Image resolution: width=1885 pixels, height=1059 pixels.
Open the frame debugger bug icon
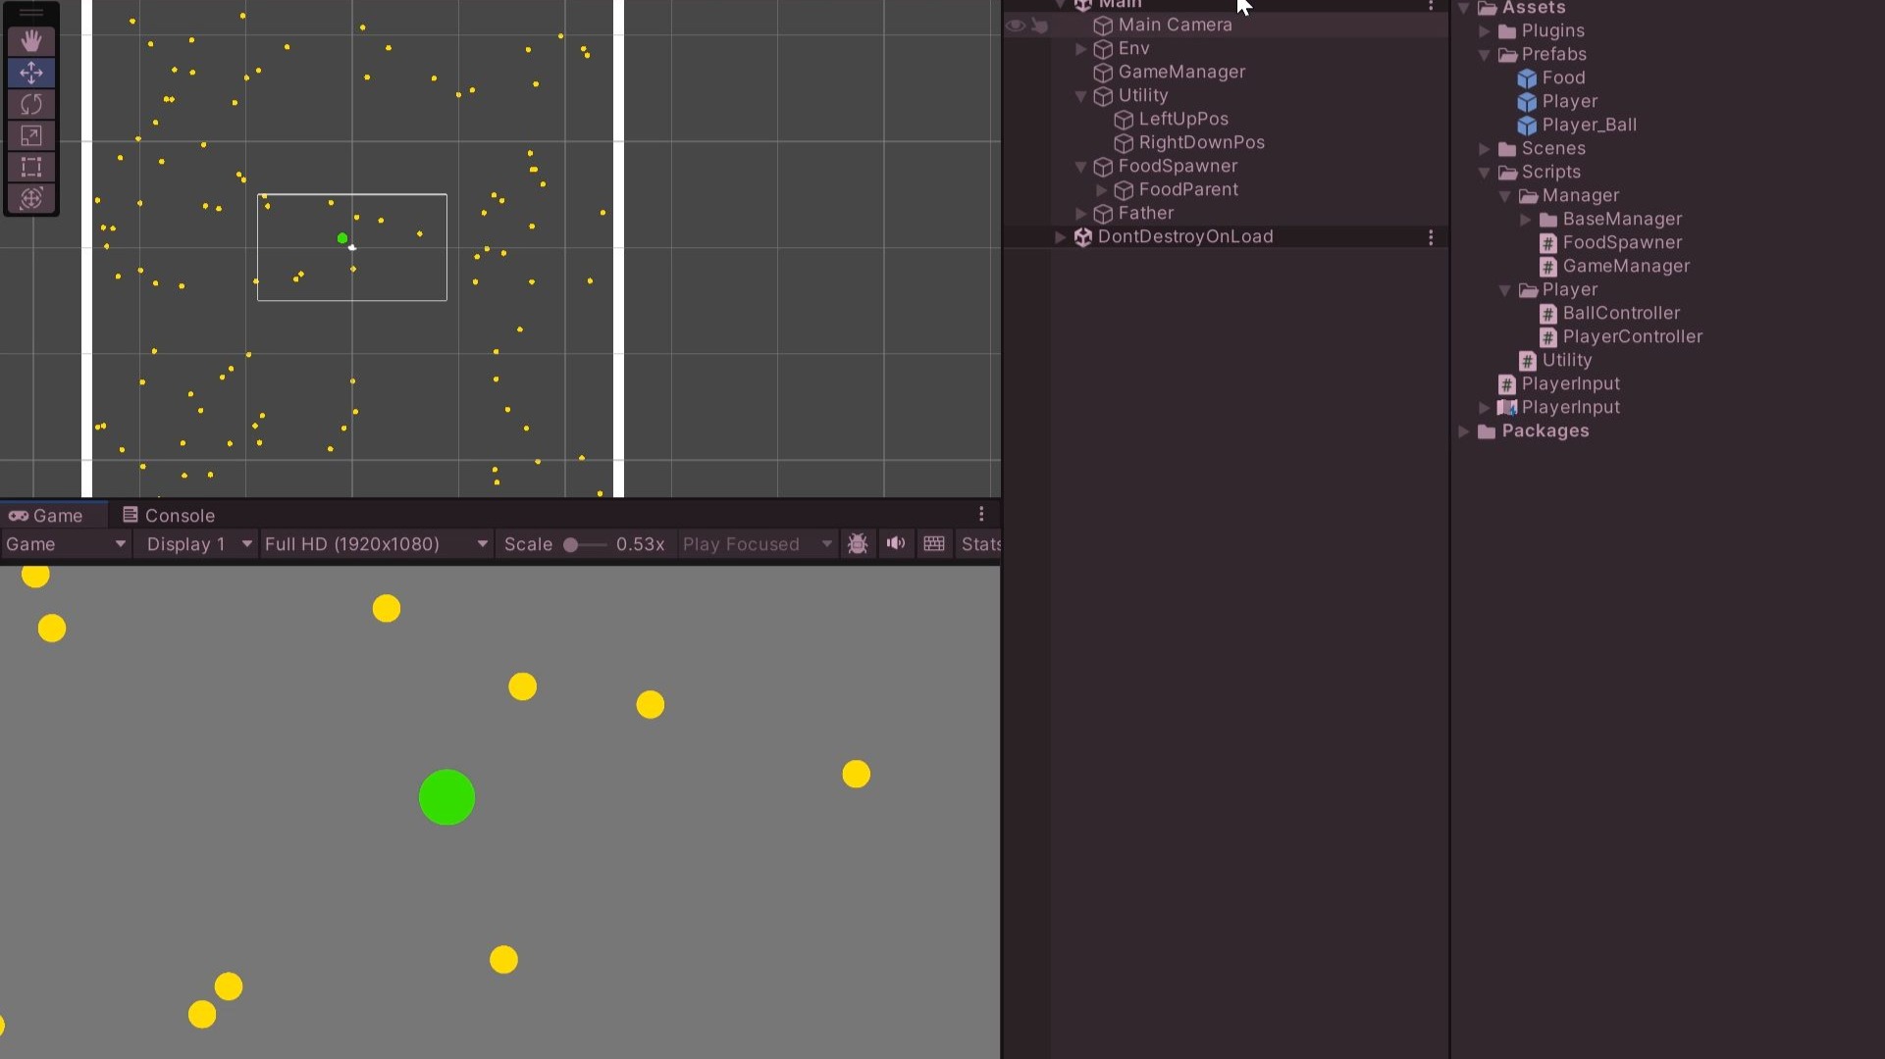click(858, 544)
